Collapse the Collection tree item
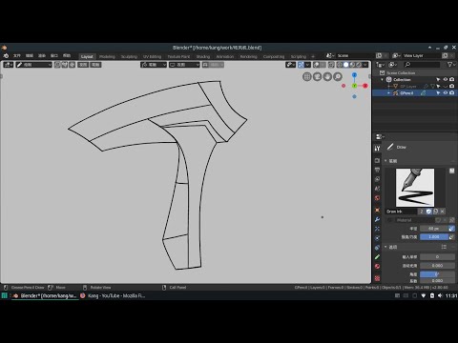Viewport: 458px width, 343px height. (383, 80)
